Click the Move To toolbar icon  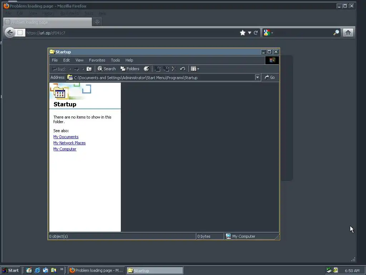click(158, 69)
